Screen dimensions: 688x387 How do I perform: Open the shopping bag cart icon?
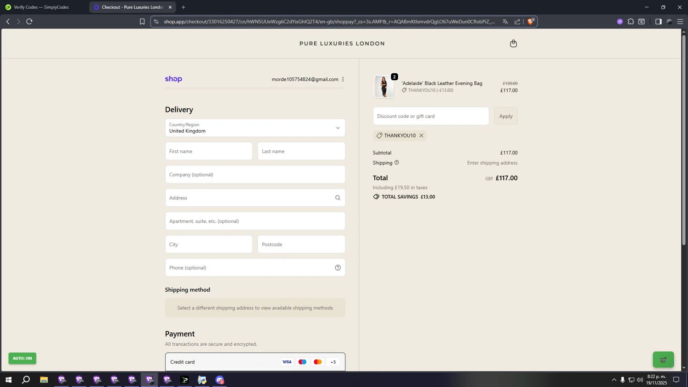[x=513, y=44]
